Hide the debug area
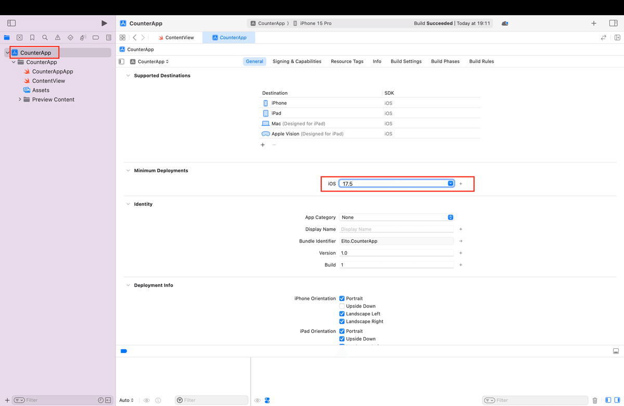Screen dimensions: 624x406 click(616, 351)
